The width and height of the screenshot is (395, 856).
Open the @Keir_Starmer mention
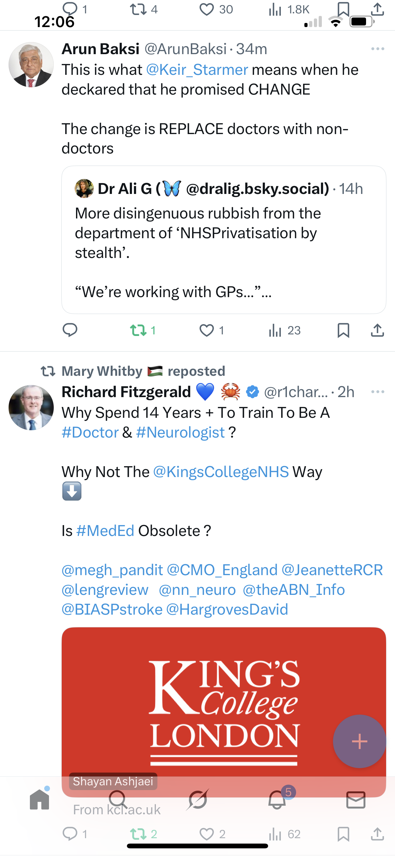(197, 70)
